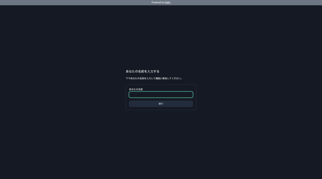Continue to the call using 続行

[161, 104]
